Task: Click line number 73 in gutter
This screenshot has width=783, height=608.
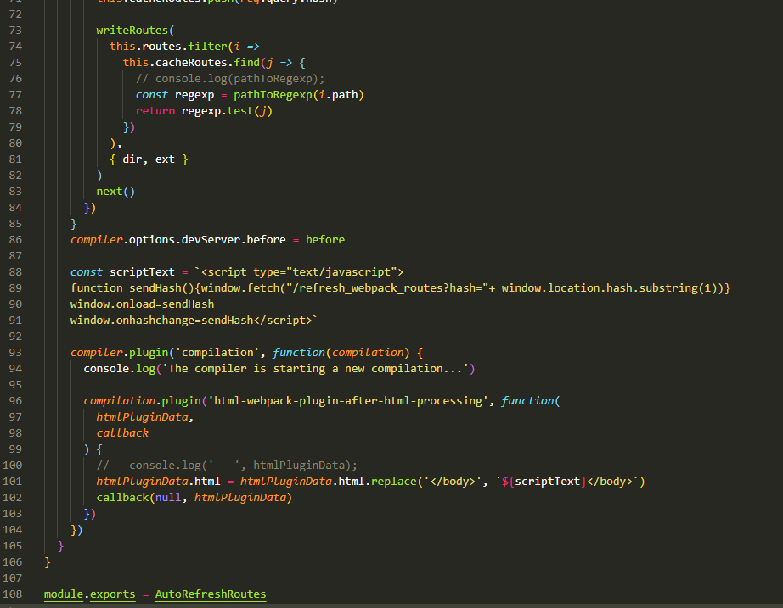Action: (x=15, y=31)
